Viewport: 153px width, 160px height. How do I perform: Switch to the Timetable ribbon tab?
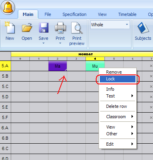[127, 14]
